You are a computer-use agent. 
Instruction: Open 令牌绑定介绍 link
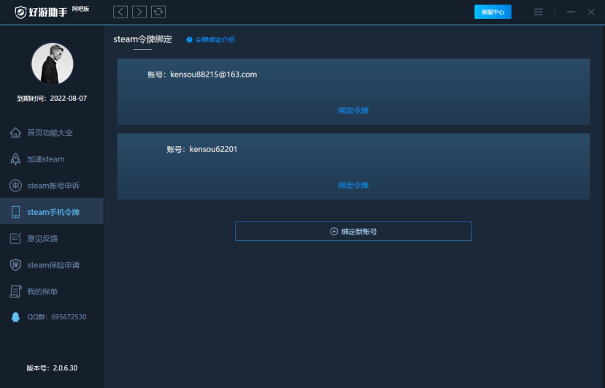(215, 39)
